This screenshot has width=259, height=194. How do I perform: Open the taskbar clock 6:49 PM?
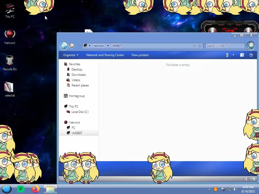point(248,189)
